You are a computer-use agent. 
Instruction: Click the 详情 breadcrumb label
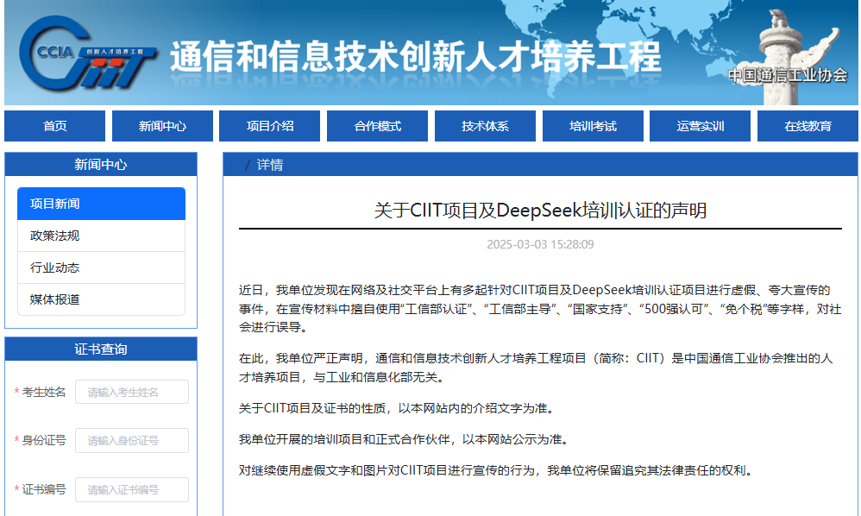click(x=270, y=165)
